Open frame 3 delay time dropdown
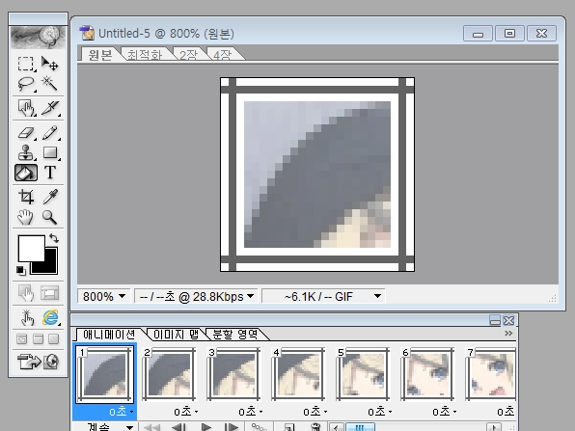Image resolution: width=575 pixels, height=431 pixels. coord(251,412)
